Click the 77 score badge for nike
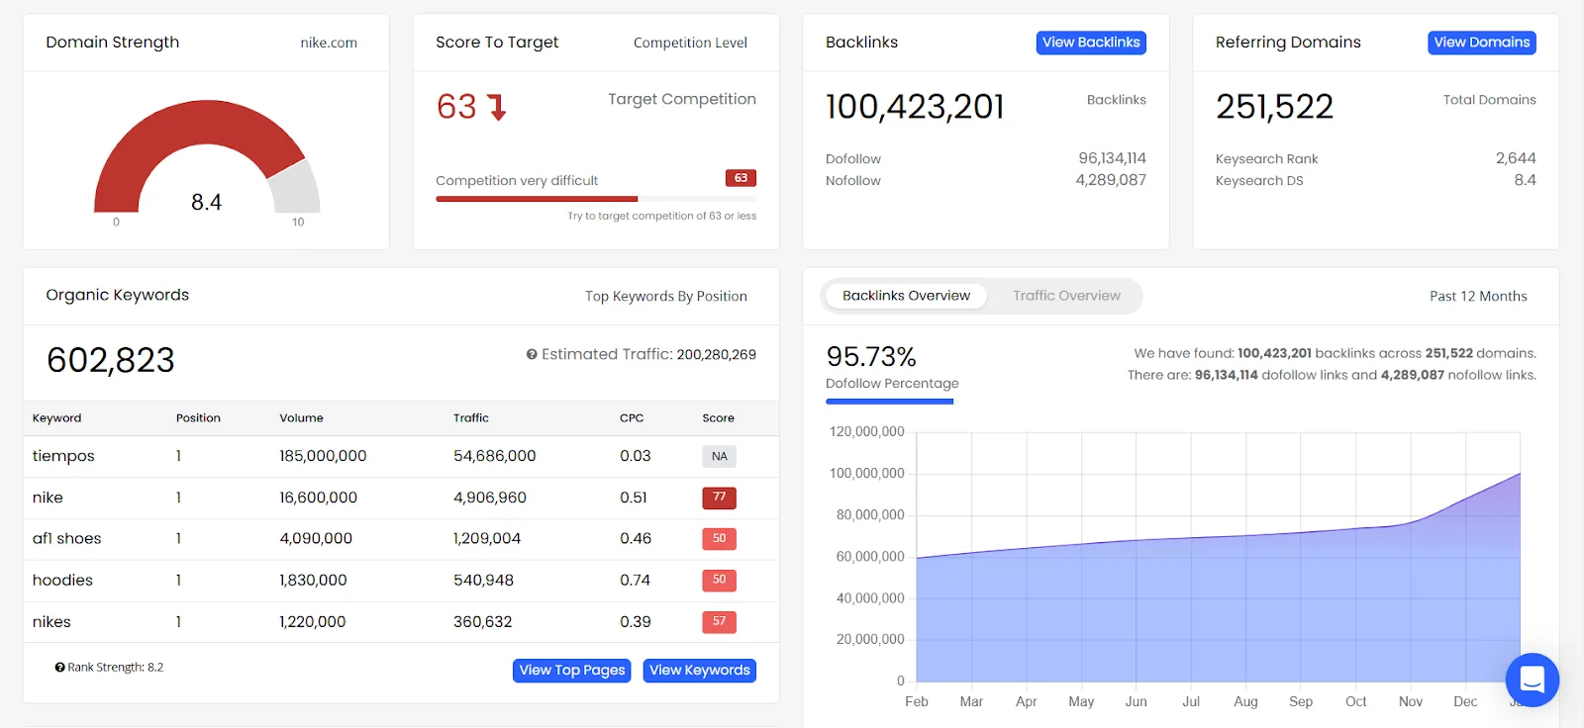 [719, 498]
